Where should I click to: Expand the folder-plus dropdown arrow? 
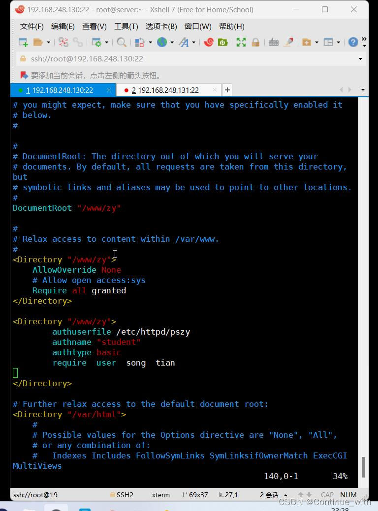[316, 42]
